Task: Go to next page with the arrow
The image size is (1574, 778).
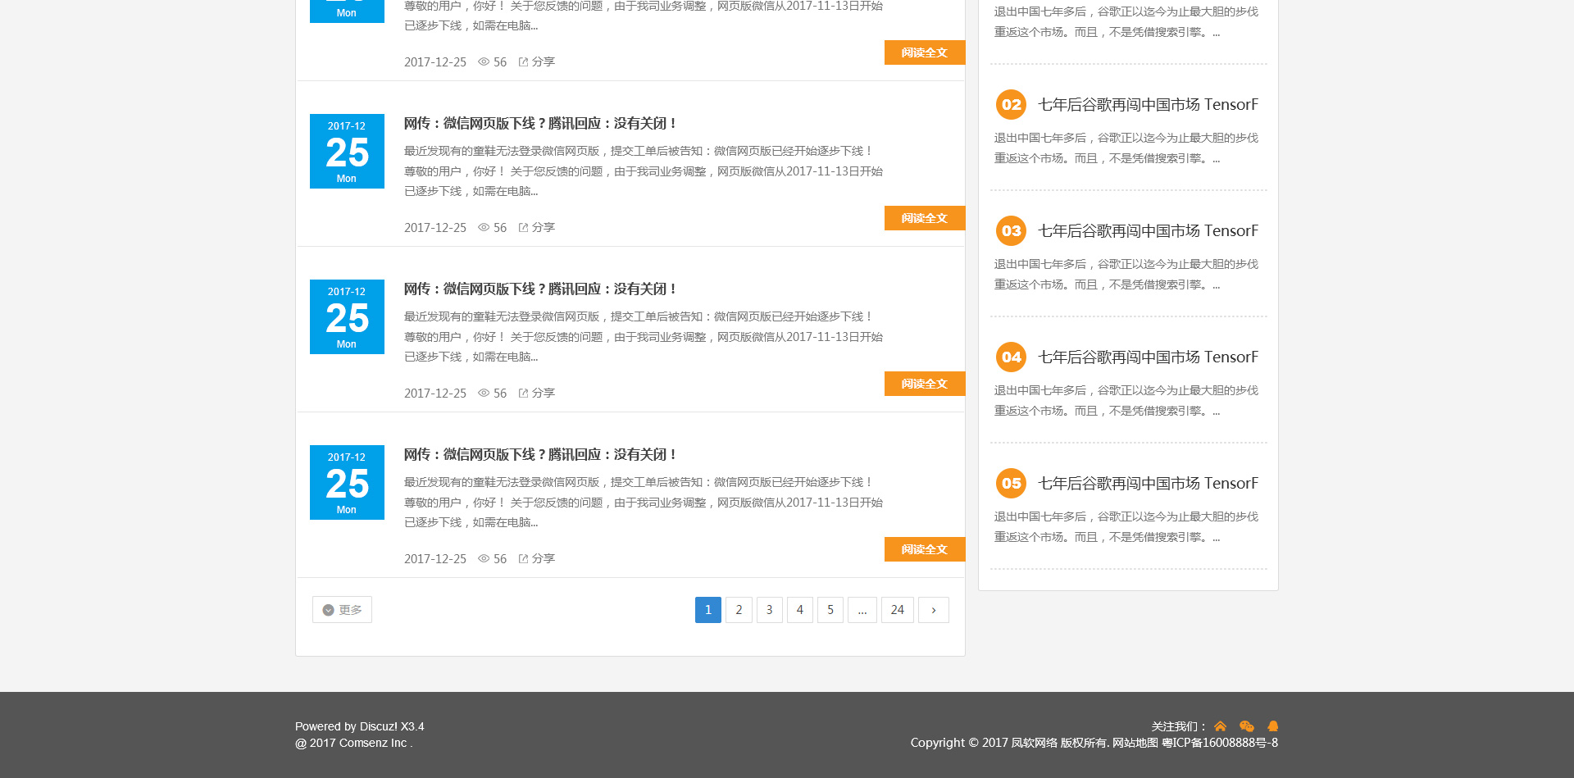Action: tap(933, 610)
